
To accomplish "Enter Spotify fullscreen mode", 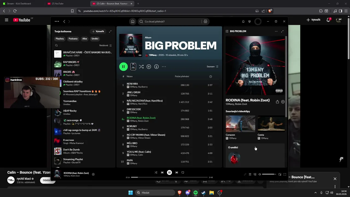I will pos(285,174).
